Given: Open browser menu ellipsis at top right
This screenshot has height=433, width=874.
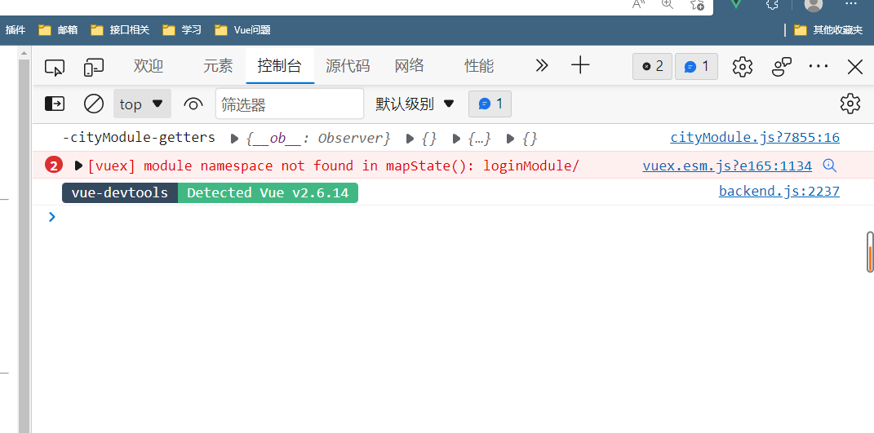Looking at the screenshot, I should (852, 3).
